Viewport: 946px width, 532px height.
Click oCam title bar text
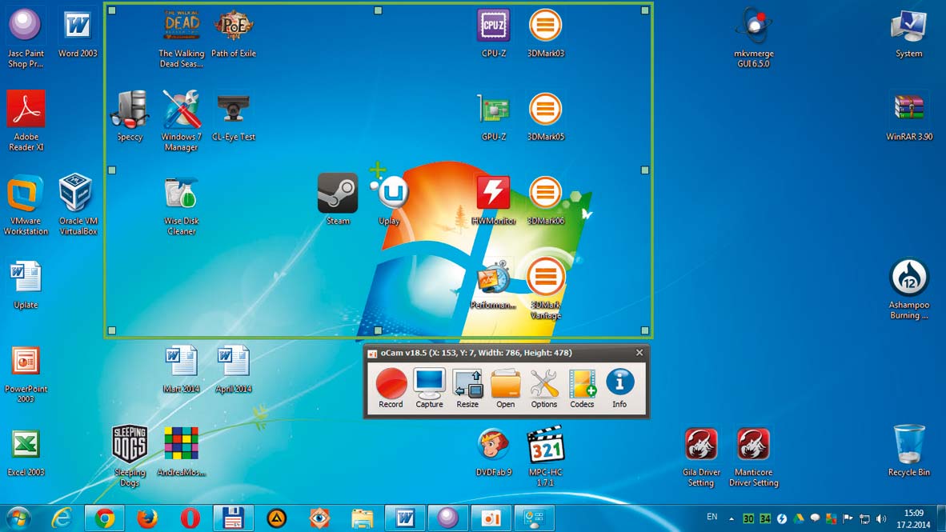(x=476, y=353)
